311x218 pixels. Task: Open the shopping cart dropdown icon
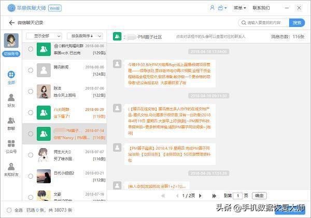coord(222,8)
